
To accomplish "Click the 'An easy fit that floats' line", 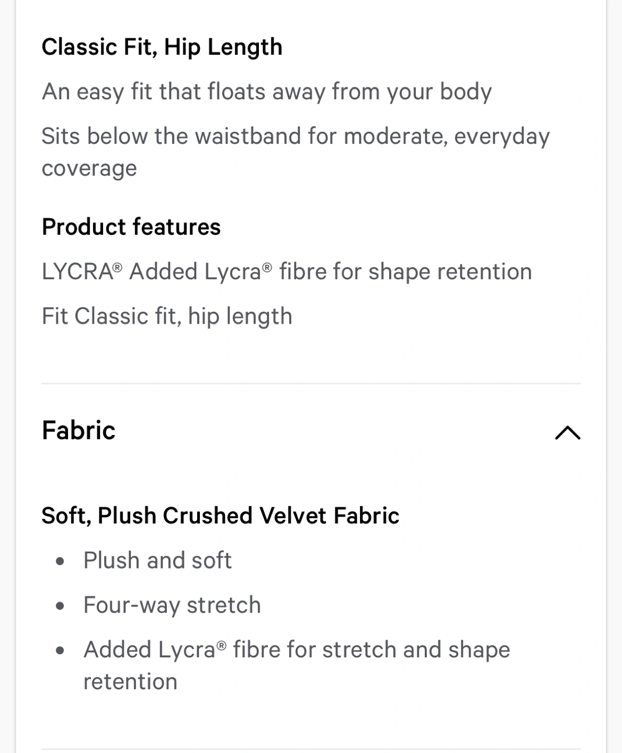I will coord(266,92).
